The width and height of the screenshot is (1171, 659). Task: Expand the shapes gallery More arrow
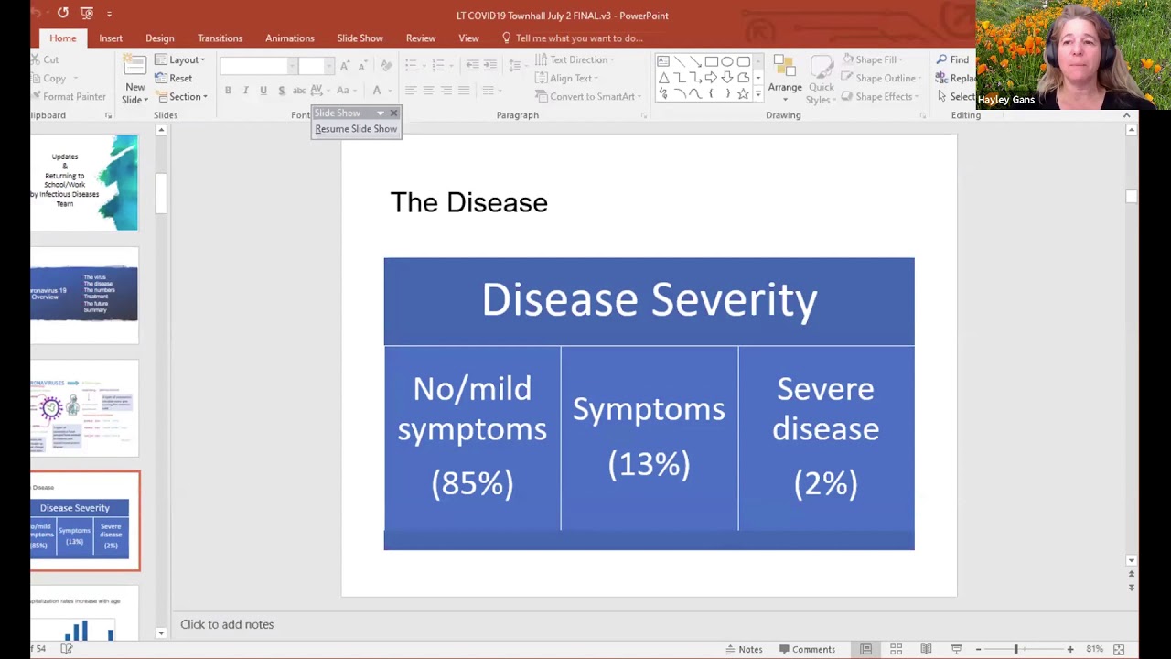757,94
